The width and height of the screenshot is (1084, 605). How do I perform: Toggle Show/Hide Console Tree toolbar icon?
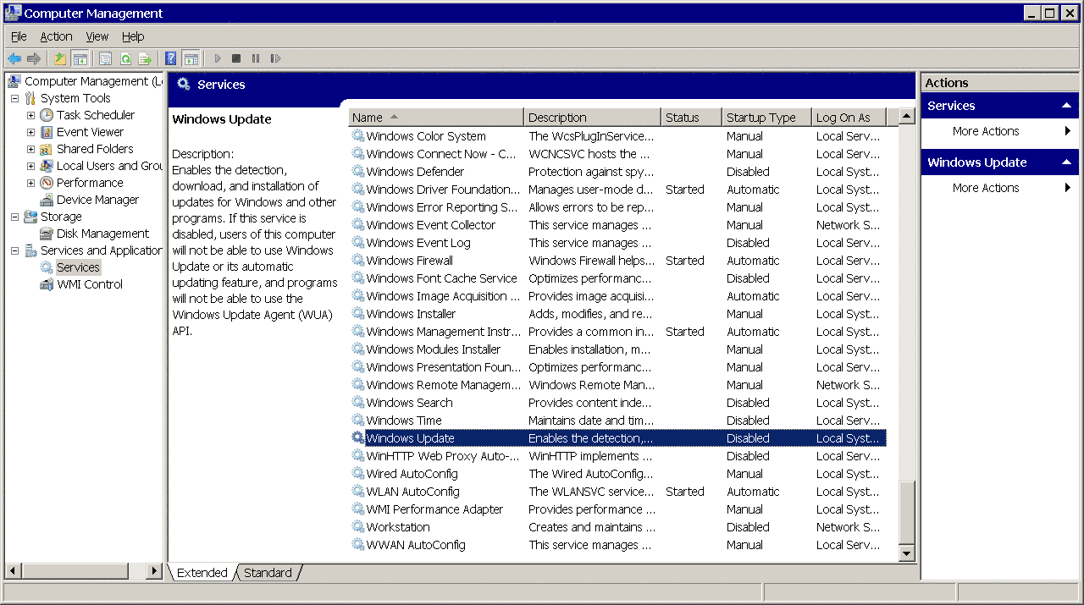[x=80, y=58]
